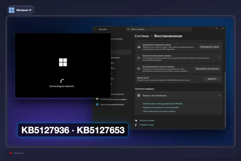Click the "Rebuild this PC" title text

[143, 78]
